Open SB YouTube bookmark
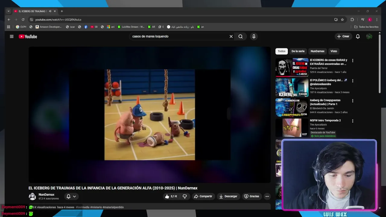The image size is (386, 217). pyautogui.click(x=94, y=27)
